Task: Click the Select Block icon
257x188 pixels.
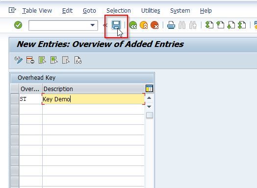Action: pyautogui.click(x=54, y=60)
